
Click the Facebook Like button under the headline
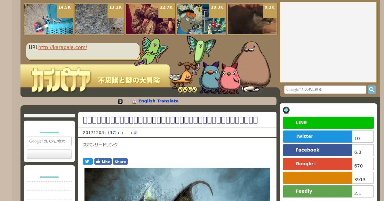(103, 161)
